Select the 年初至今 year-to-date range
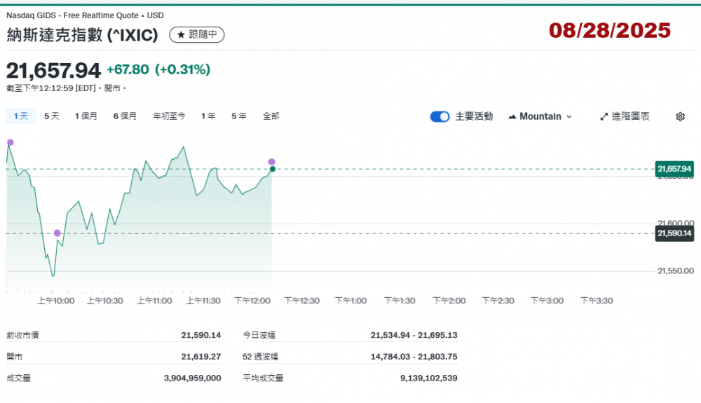Image resolution: width=701 pixels, height=403 pixels. [x=169, y=116]
